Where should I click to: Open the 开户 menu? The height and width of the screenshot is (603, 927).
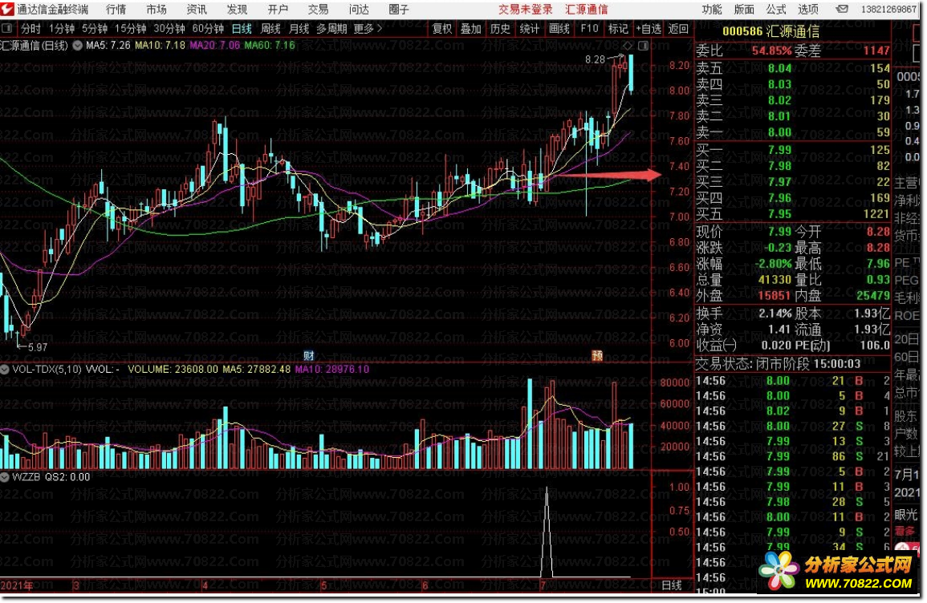[x=277, y=10]
